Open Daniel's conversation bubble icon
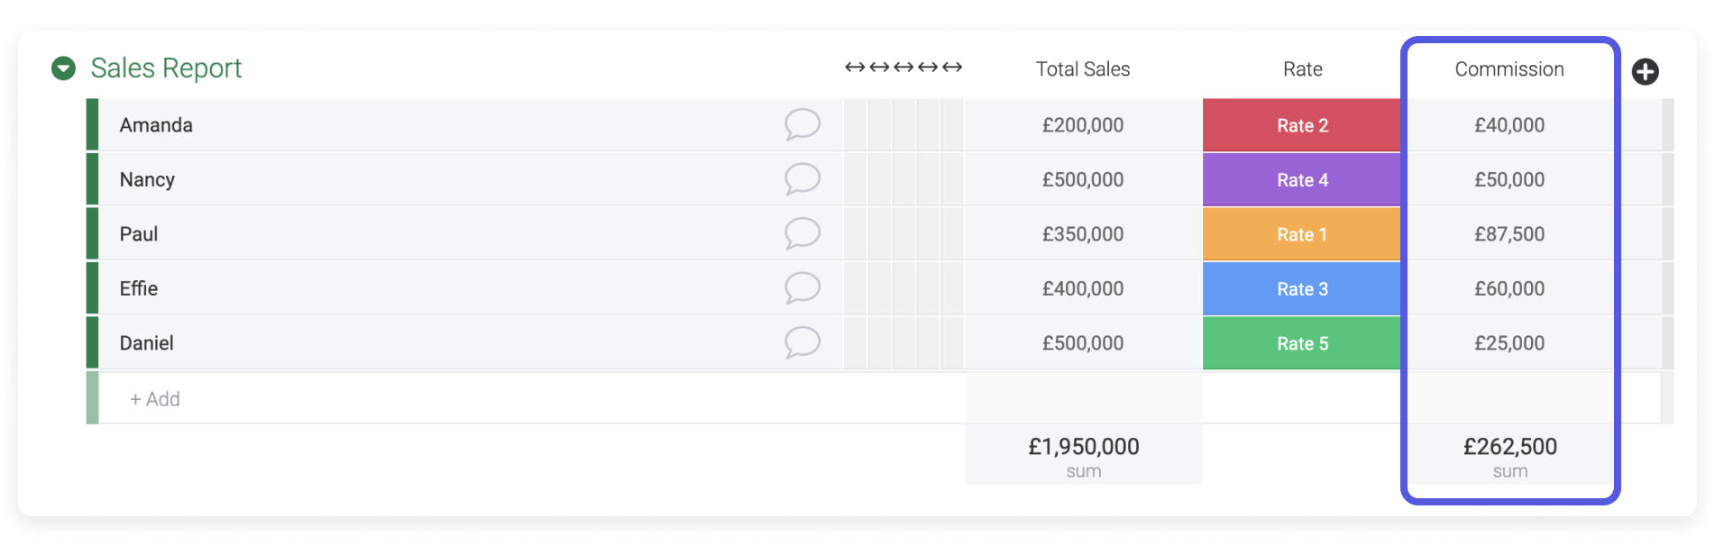 click(x=802, y=342)
